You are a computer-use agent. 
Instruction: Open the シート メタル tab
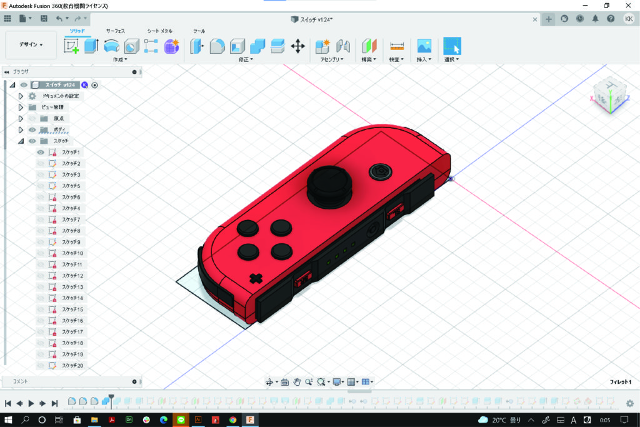tap(160, 31)
